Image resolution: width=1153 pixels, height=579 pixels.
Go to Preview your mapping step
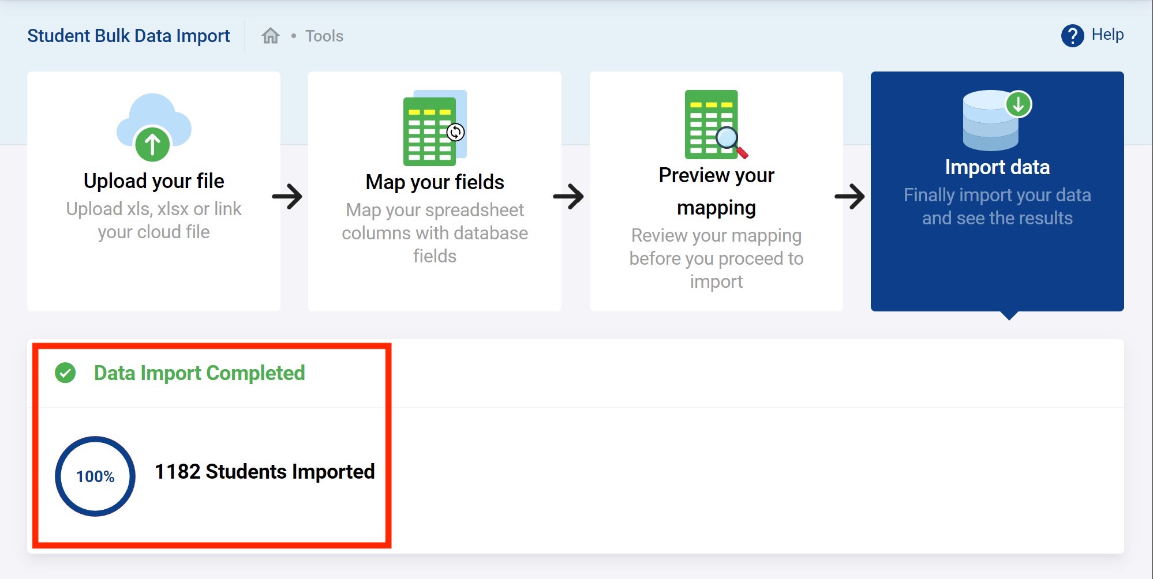click(716, 191)
